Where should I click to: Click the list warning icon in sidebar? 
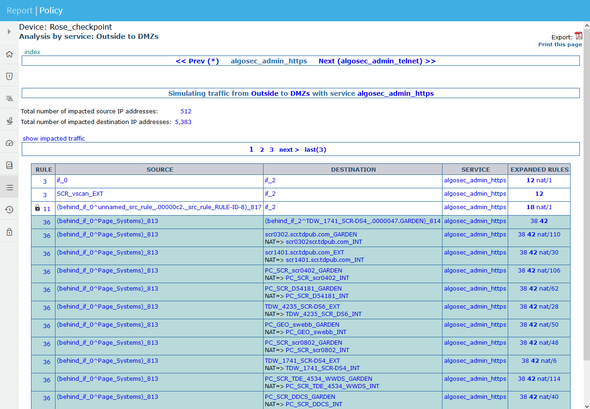(x=9, y=99)
